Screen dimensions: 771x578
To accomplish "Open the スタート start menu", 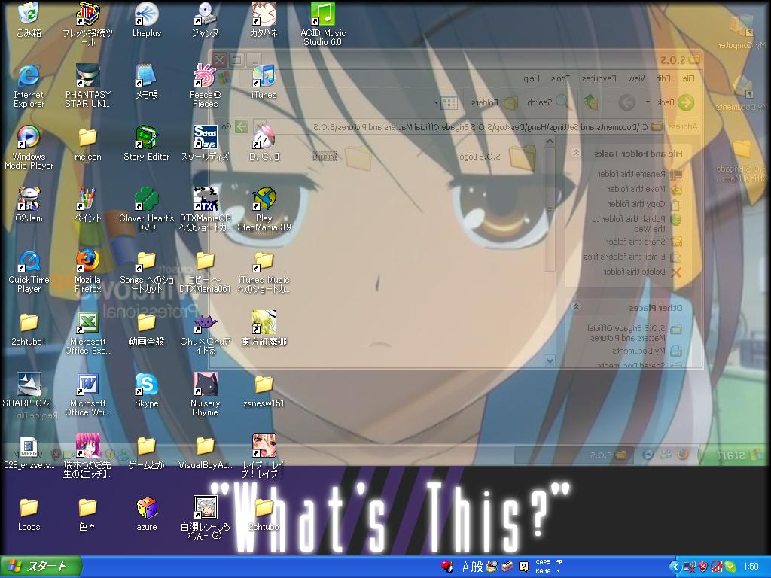I will pos(41,567).
